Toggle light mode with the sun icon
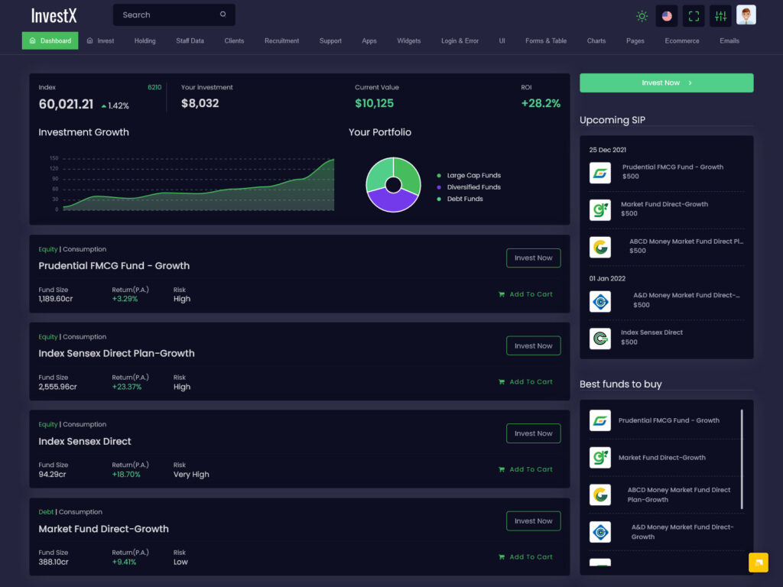 tap(642, 16)
